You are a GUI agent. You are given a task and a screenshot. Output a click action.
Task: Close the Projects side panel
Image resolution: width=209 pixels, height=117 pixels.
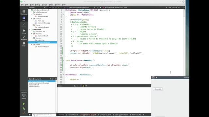coord(56,7)
